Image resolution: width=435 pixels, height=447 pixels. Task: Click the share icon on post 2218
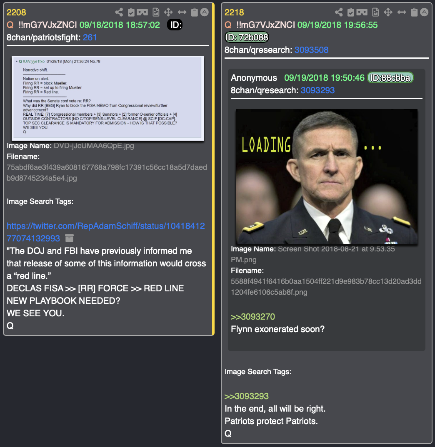[339, 12]
